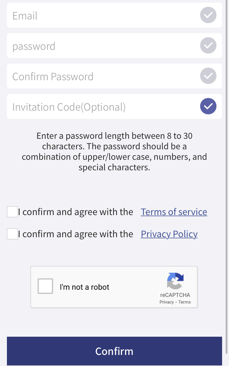Open the Privacy Policy link

pyautogui.click(x=169, y=234)
